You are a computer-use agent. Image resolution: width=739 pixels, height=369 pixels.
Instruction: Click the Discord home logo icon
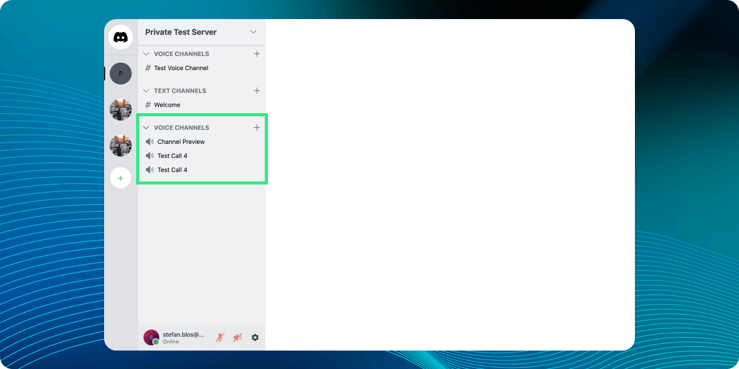click(x=121, y=38)
